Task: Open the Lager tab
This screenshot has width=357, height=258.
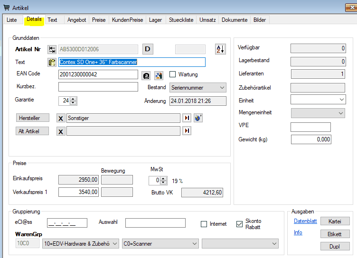Action: [x=156, y=20]
